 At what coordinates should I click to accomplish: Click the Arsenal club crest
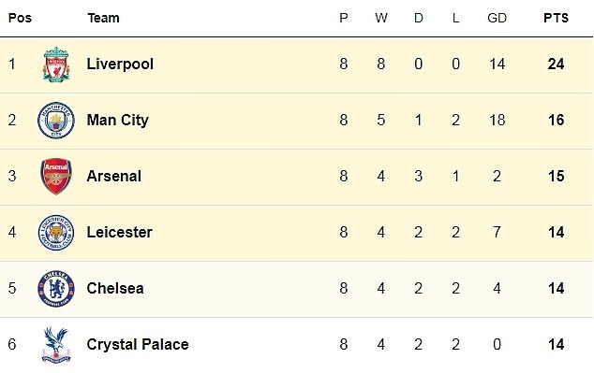tap(56, 176)
